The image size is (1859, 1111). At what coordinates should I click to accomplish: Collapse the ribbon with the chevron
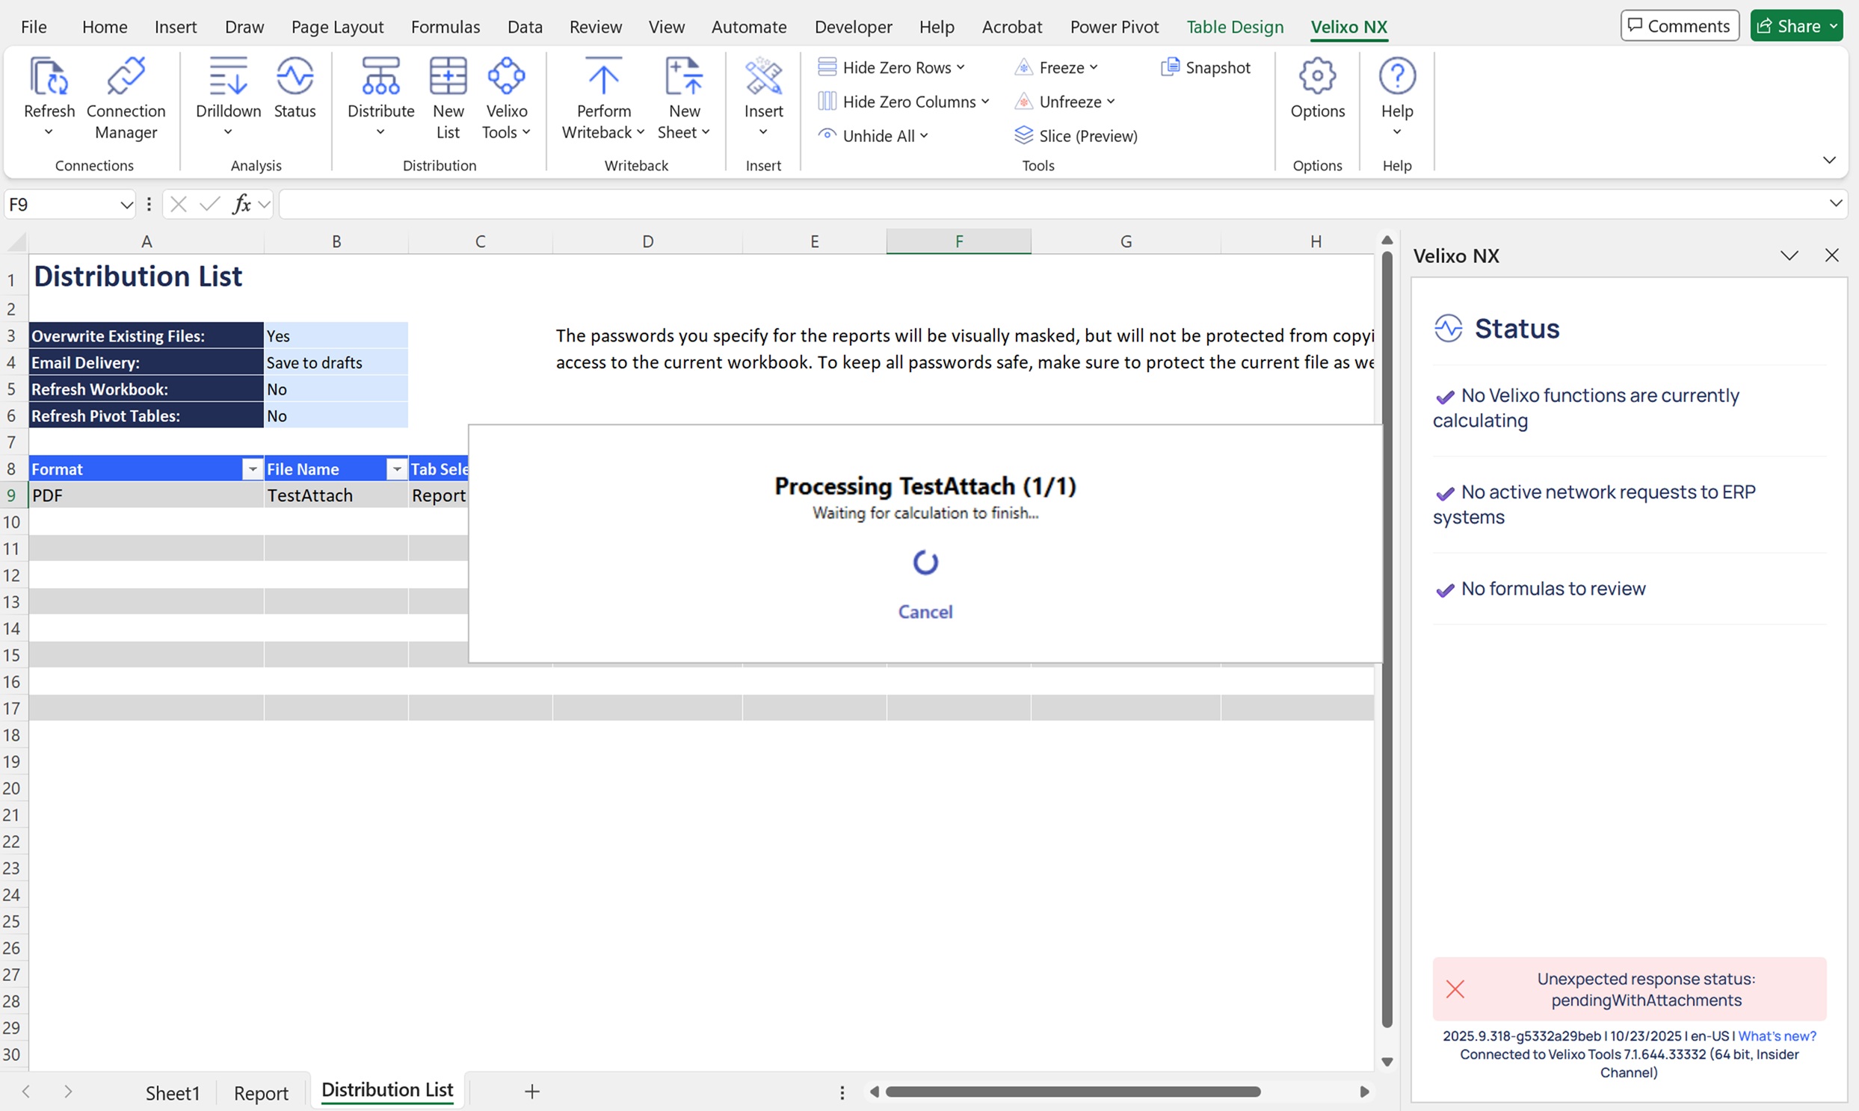click(x=1829, y=159)
